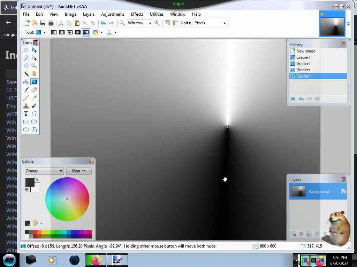Image resolution: width=357 pixels, height=267 pixels.
Task: Pick a color on the color wheel
Action: coord(67,199)
